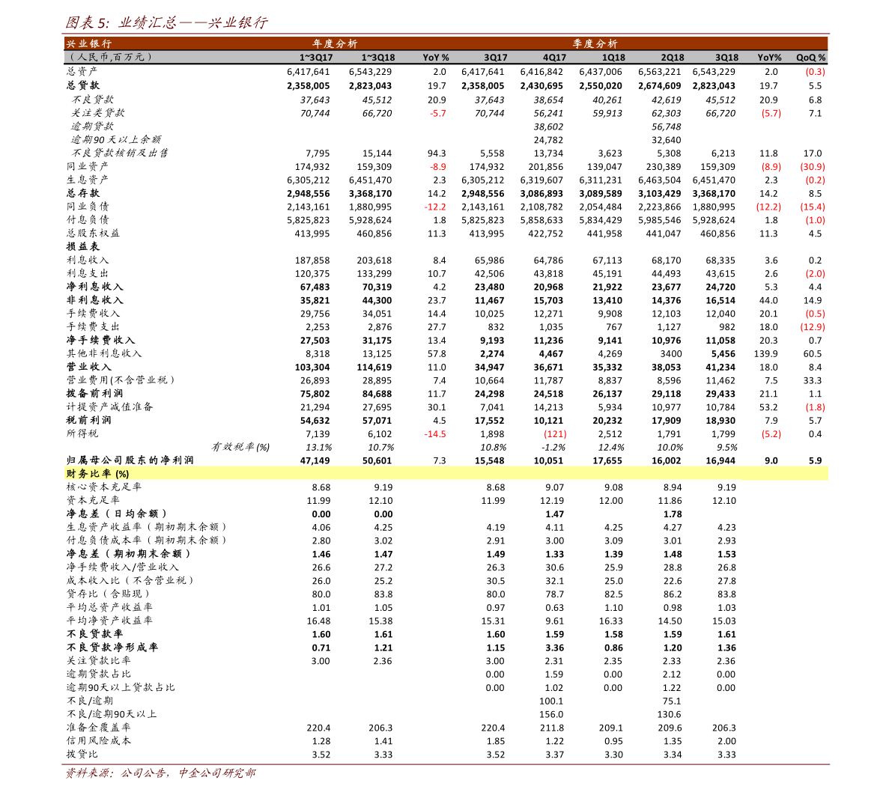
Task: Click the "同业资产" row label
Action: [87, 166]
